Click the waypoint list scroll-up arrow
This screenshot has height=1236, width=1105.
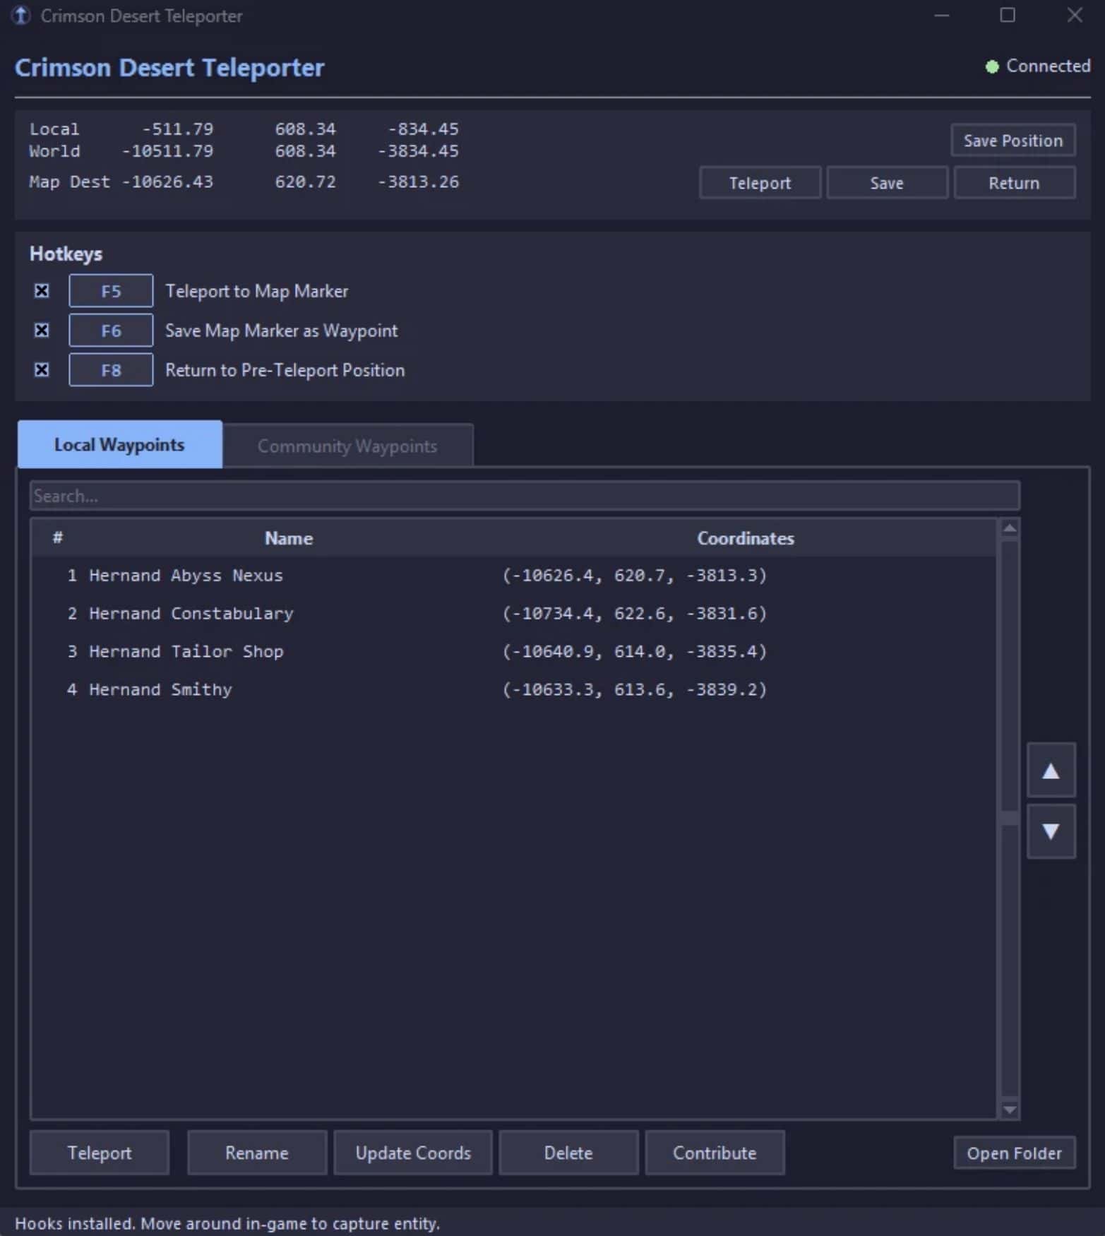(x=1010, y=528)
